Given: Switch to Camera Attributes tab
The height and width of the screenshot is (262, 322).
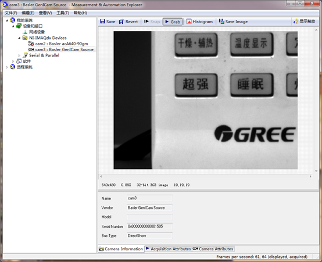Looking at the screenshot, I should pos(213,249).
